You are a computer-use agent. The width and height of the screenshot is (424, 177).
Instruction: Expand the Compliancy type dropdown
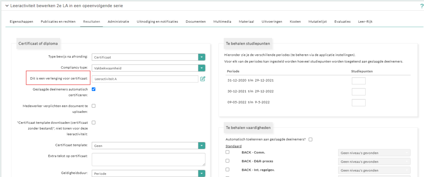[x=202, y=68]
